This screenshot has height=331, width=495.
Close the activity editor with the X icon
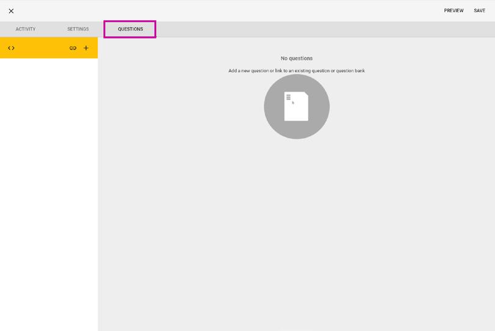tap(11, 11)
